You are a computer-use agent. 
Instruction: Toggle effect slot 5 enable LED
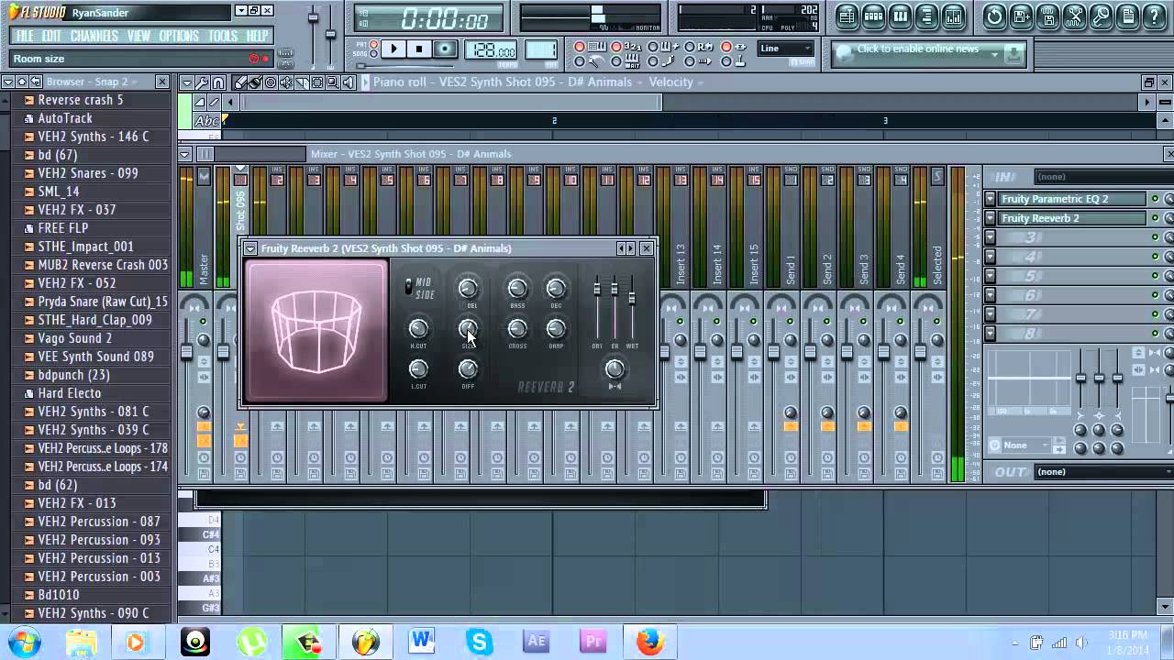point(1155,276)
